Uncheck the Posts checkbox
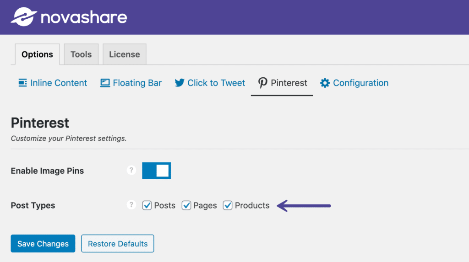469x262 pixels. tap(147, 206)
